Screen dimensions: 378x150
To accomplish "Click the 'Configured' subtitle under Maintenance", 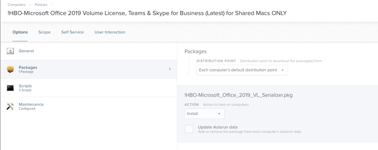I will point(27,109).
